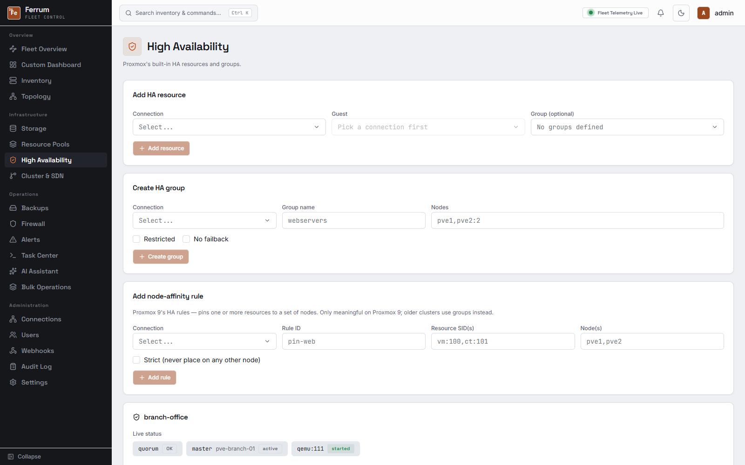Click the Resource Pools layers icon
Viewport: 745px width, 465px height.
[x=13, y=144]
